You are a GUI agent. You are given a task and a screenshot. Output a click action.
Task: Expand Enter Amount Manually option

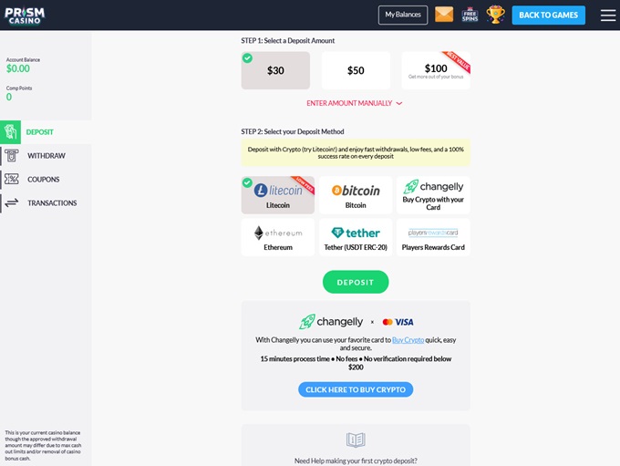point(355,103)
